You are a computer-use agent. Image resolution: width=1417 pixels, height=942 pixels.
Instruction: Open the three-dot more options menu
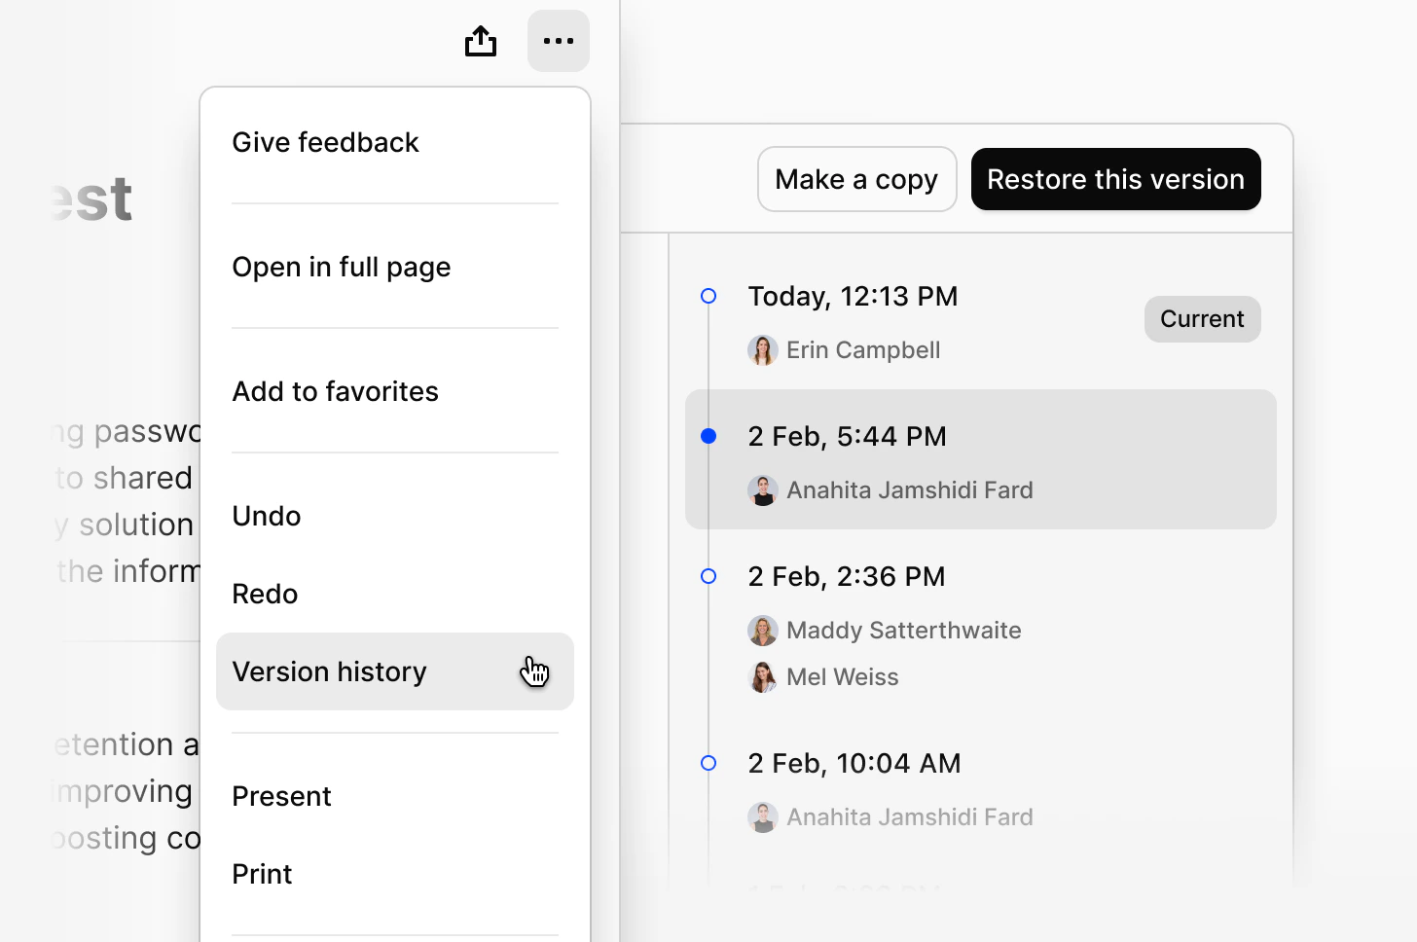click(559, 41)
